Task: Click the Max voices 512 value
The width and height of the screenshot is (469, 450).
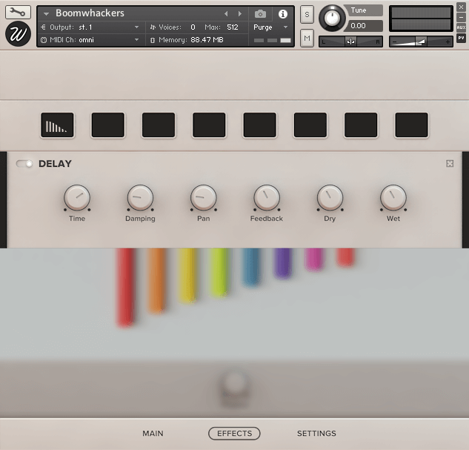Action: (233, 27)
